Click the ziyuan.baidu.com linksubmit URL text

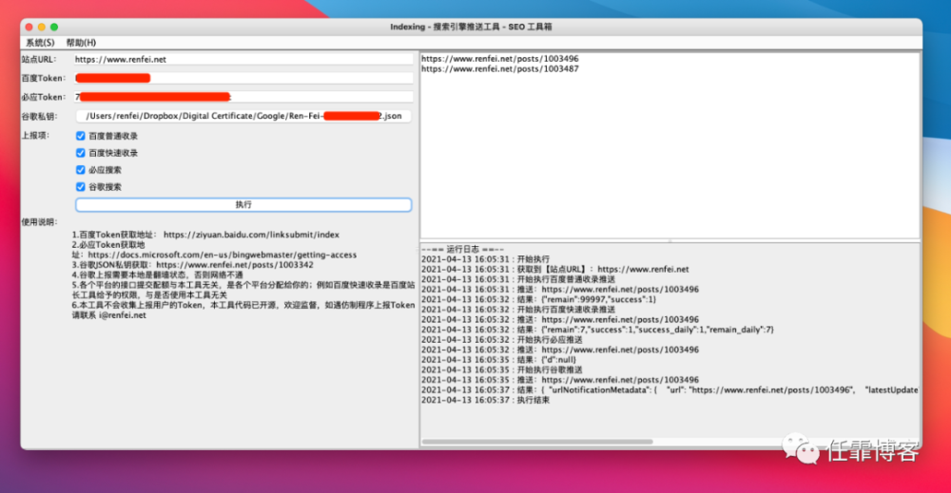[251, 235]
